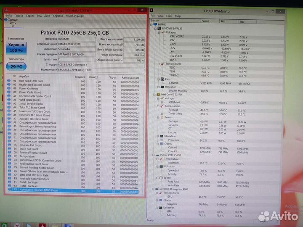303x227 pixels.
Task: Click status circle of Total LBA Write row
Action: [9, 182]
